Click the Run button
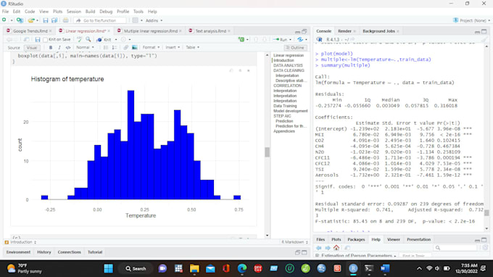 coord(281,40)
